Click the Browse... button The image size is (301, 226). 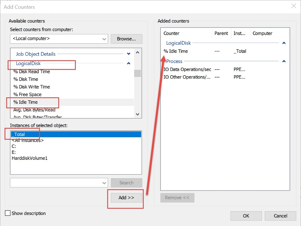coord(126,39)
